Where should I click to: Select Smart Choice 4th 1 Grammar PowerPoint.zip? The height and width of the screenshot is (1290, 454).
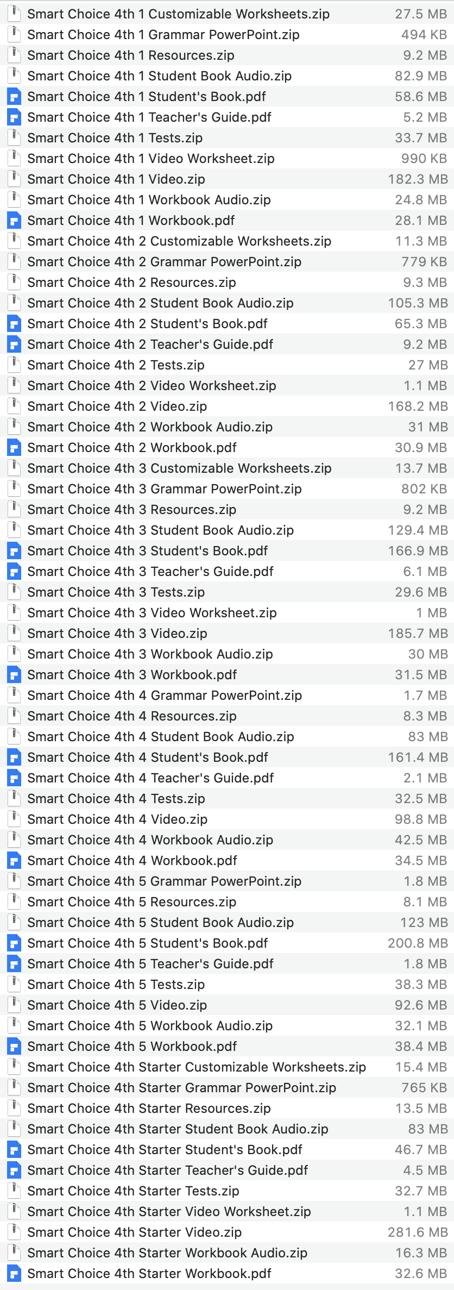pyautogui.click(x=163, y=35)
